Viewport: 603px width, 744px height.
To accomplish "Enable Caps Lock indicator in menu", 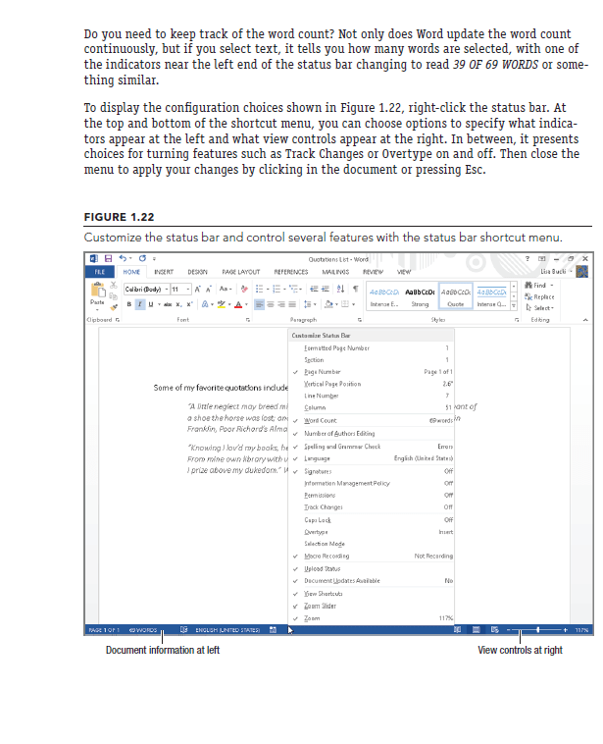I will pos(317,519).
